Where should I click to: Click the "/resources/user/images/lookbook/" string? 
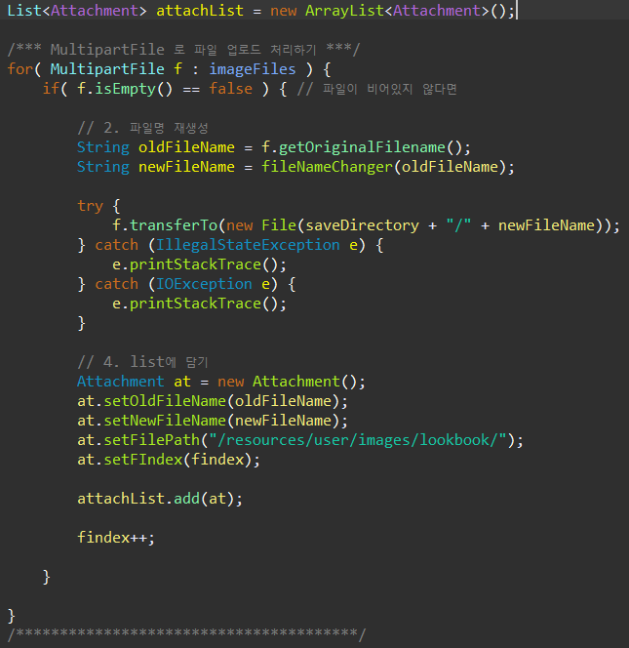(x=358, y=440)
